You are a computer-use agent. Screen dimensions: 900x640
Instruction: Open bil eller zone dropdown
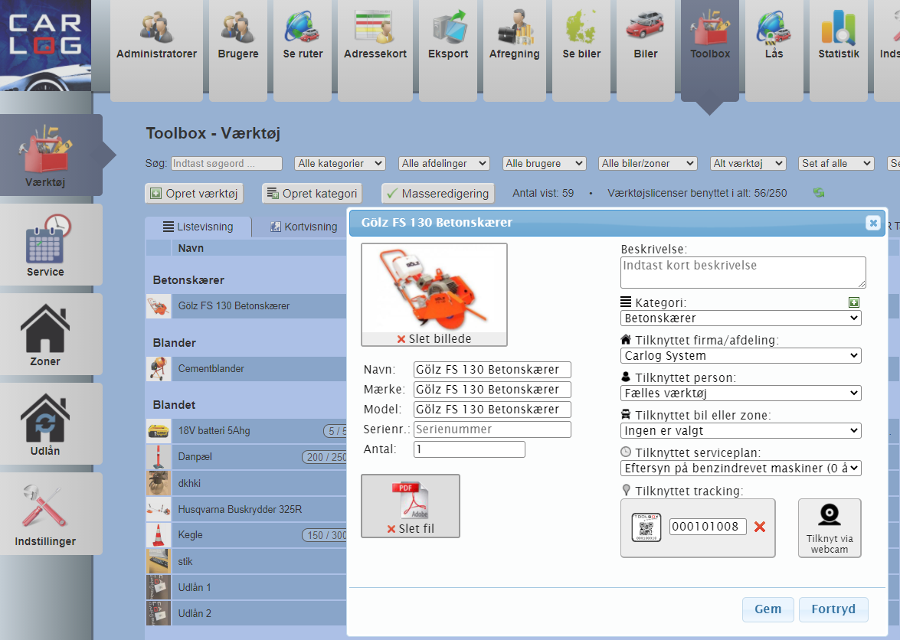point(741,431)
